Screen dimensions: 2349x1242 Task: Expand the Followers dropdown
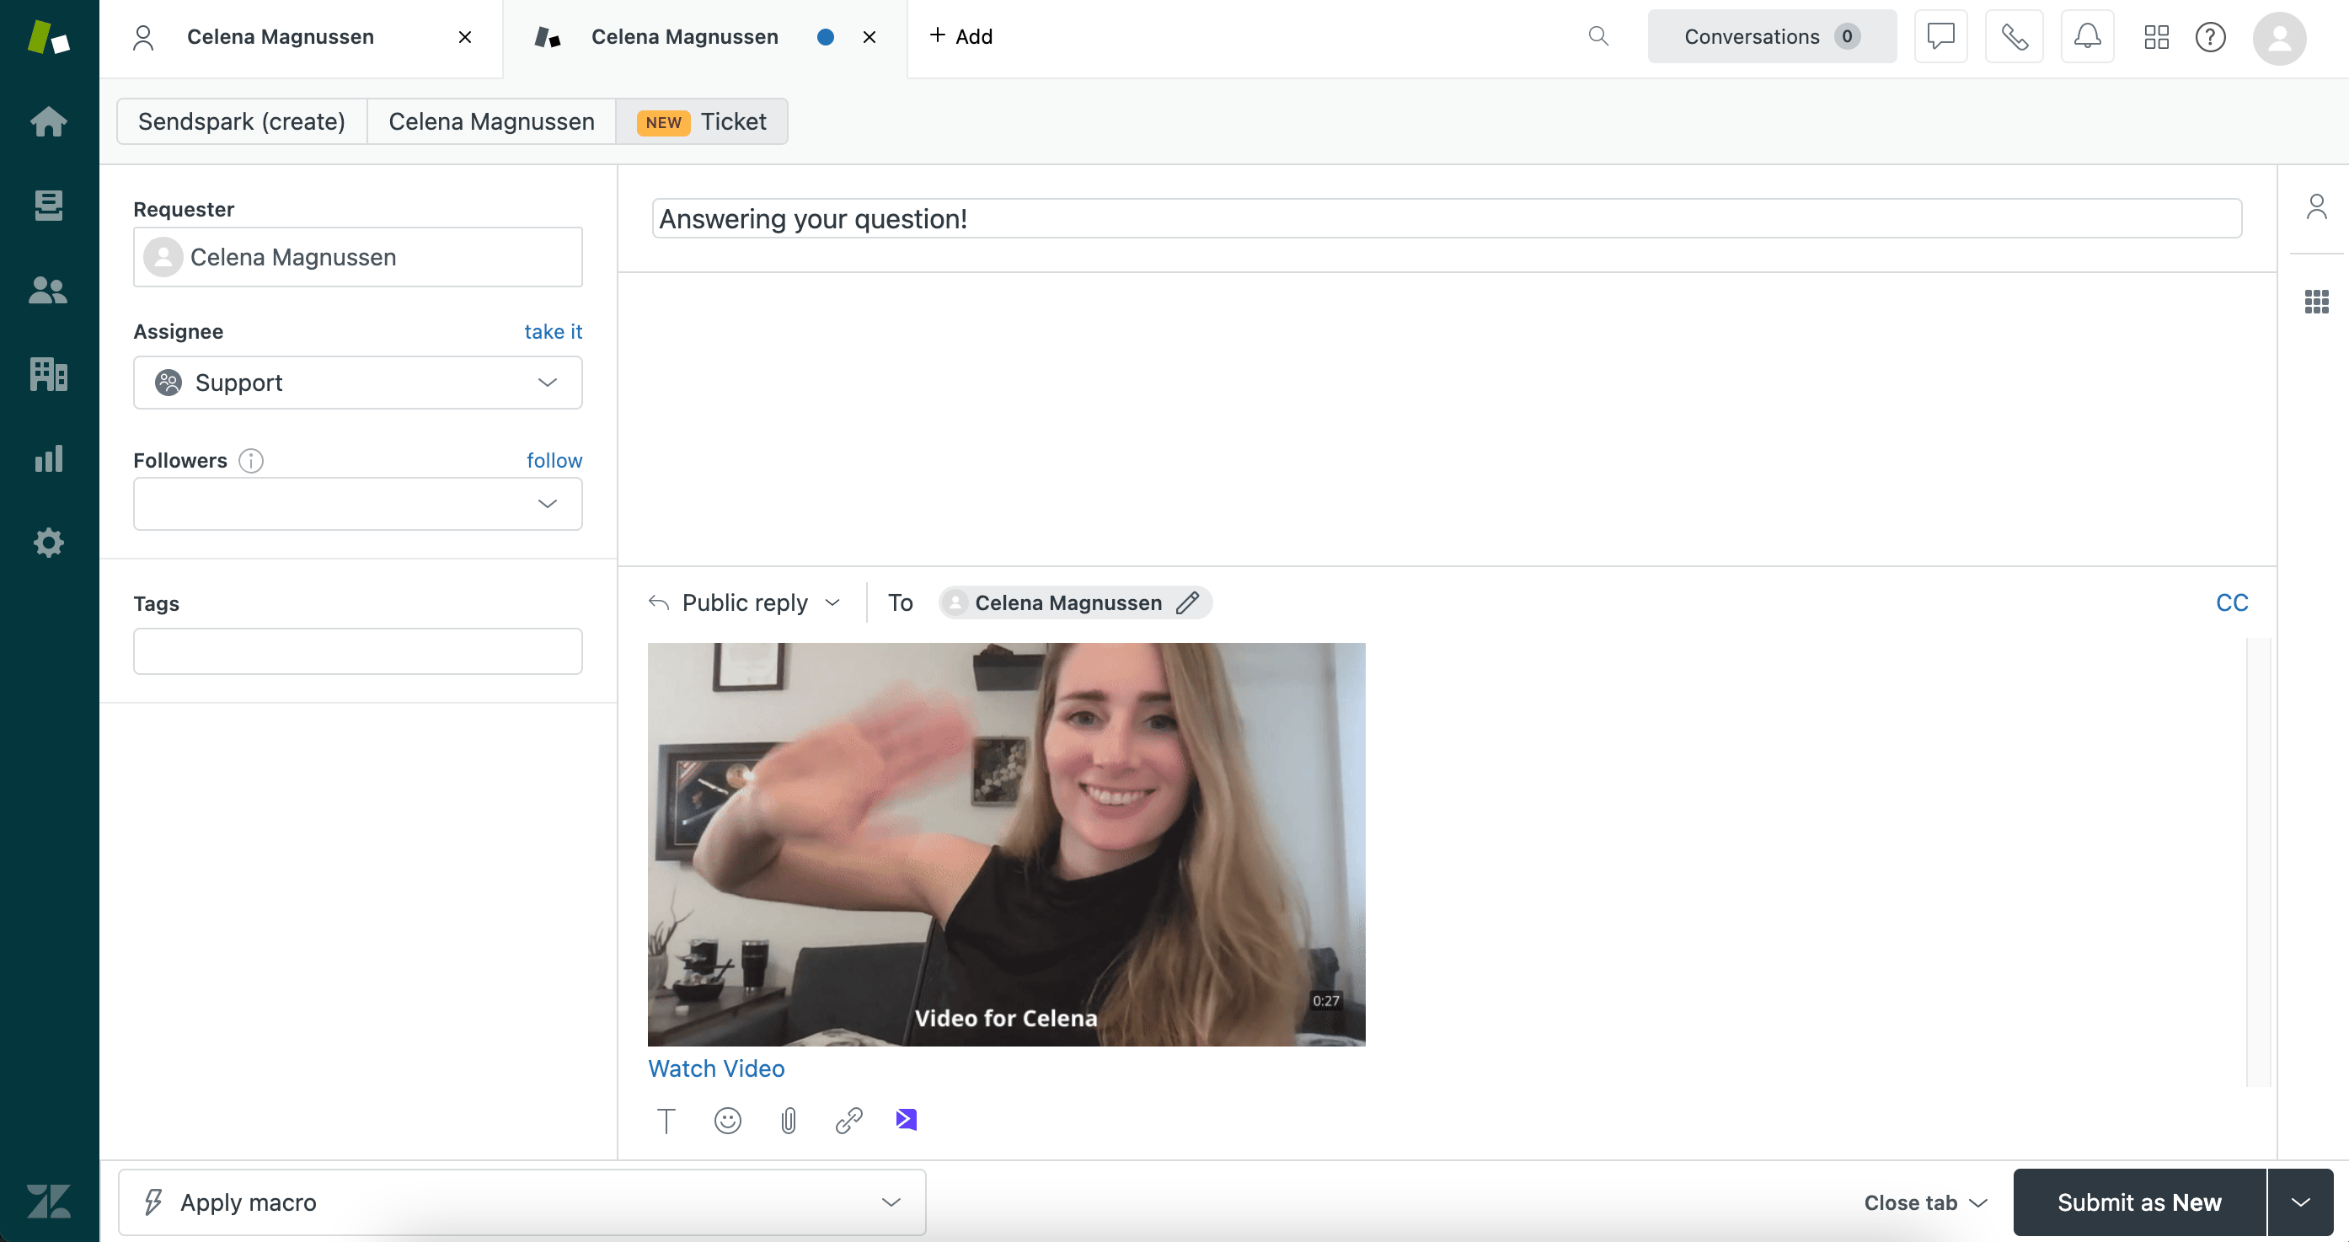(357, 503)
